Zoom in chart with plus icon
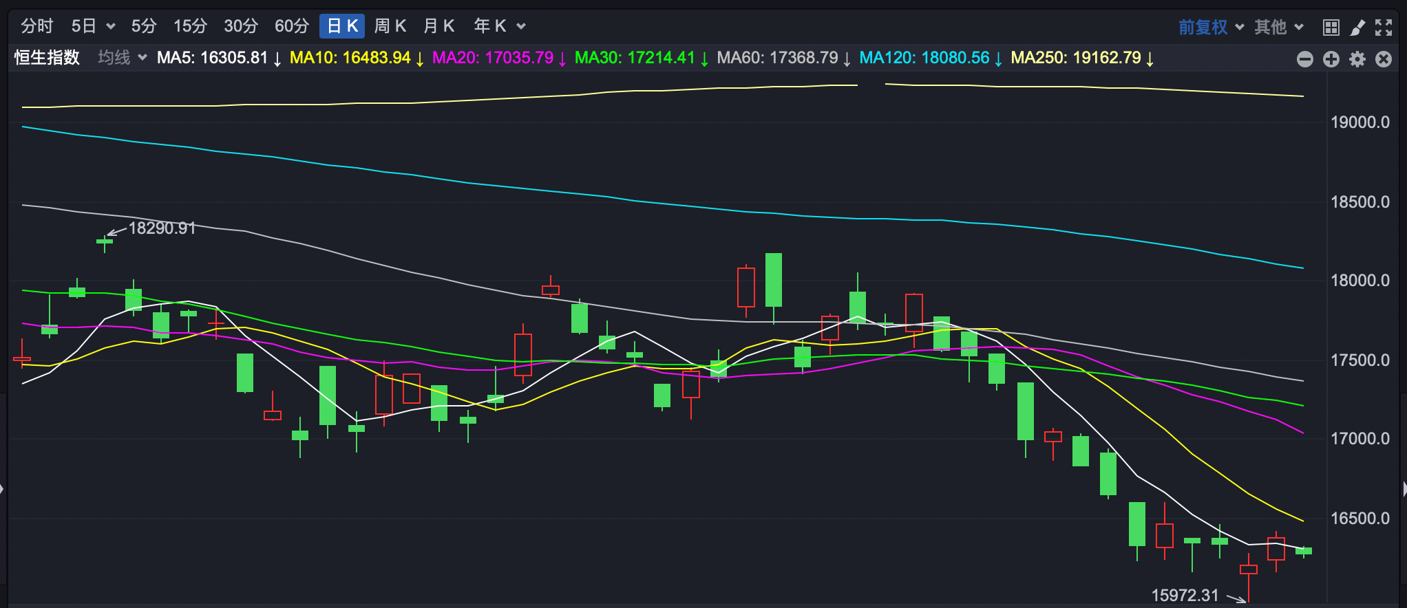This screenshot has height=608, width=1407. click(x=1331, y=59)
